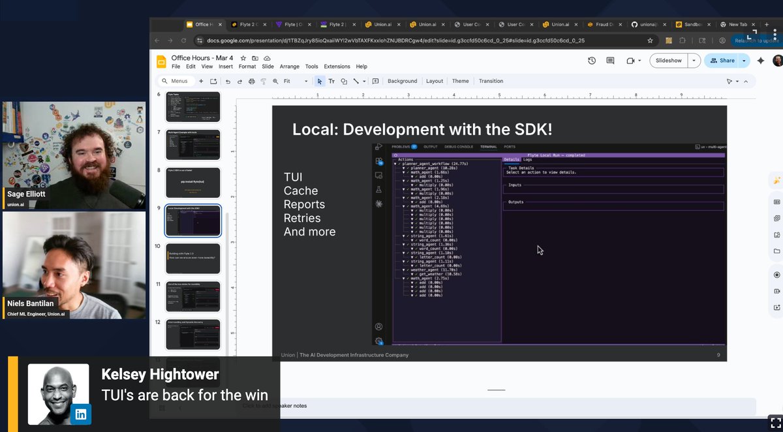The height and width of the screenshot is (432, 783).
Task: Select slide 8 pip install thumbnail
Action: coord(192,183)
